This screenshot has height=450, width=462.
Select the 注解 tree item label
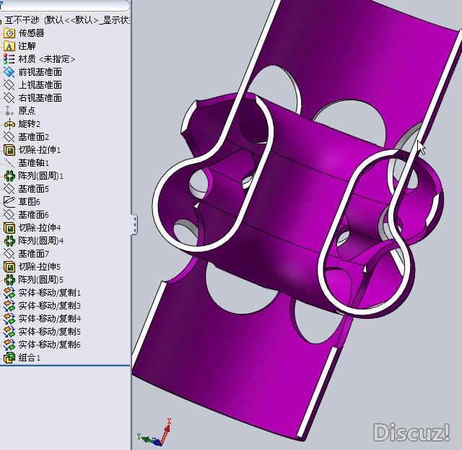pyautogui.click(x=27, y=46)
